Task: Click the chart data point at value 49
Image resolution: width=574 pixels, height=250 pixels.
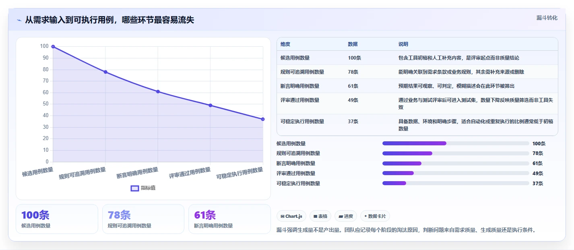Action: click(210, 105)
